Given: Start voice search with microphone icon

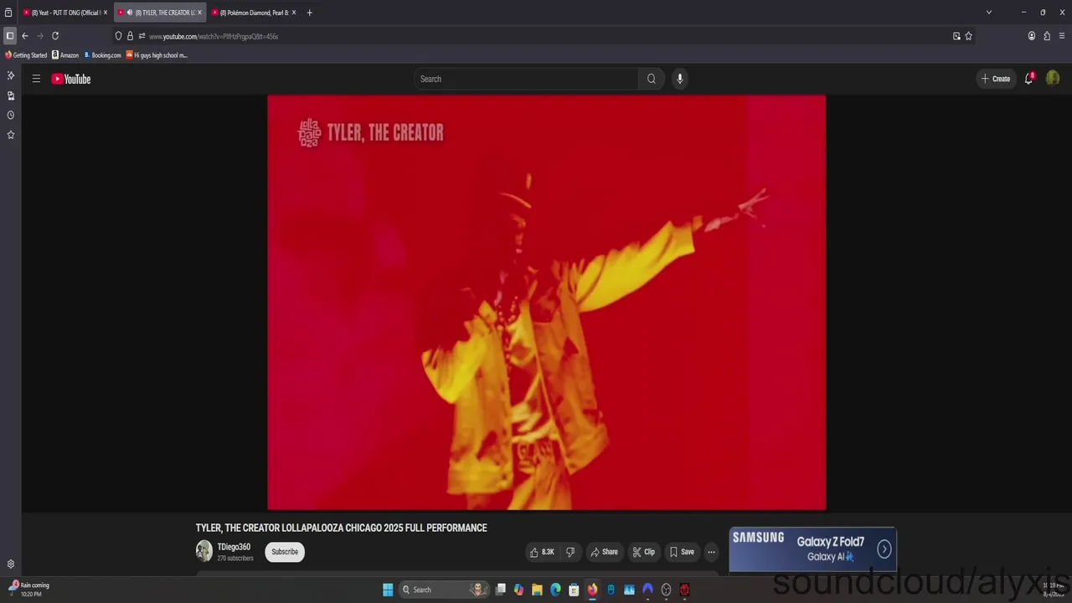Looking at the screenshot, I should (679, 79).
